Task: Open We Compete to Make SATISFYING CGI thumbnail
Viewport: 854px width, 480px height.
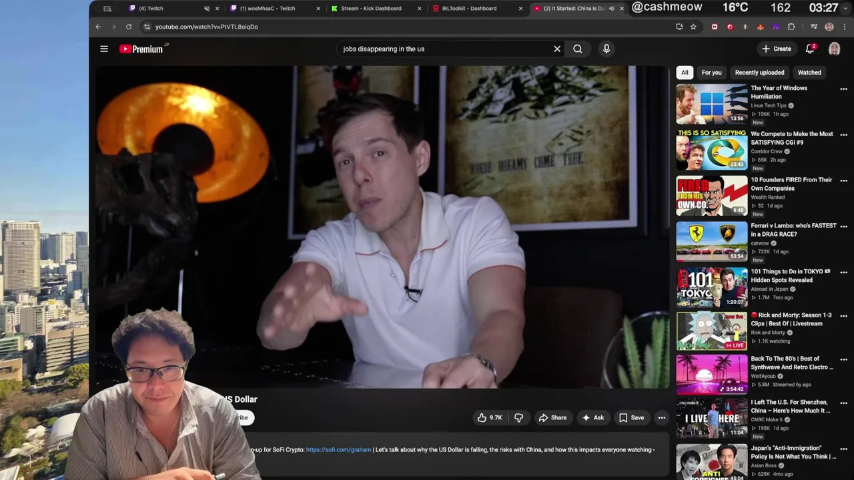Action: 712,150
